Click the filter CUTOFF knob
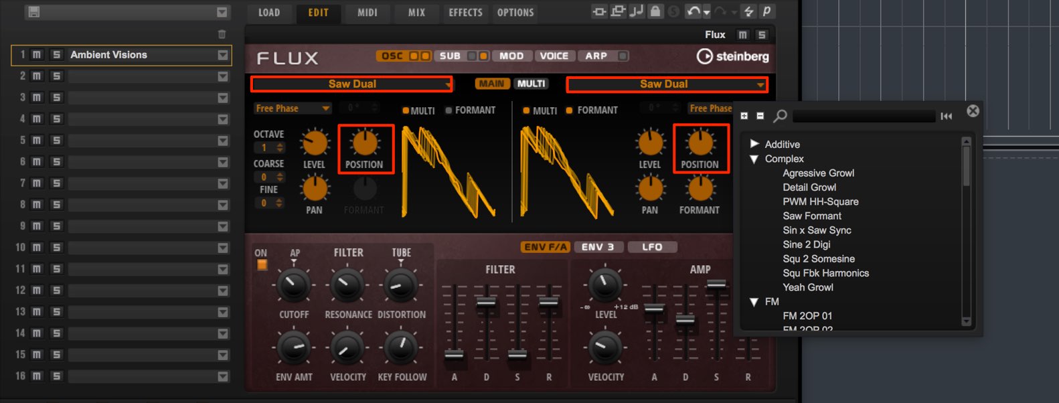 coord(293,286)
